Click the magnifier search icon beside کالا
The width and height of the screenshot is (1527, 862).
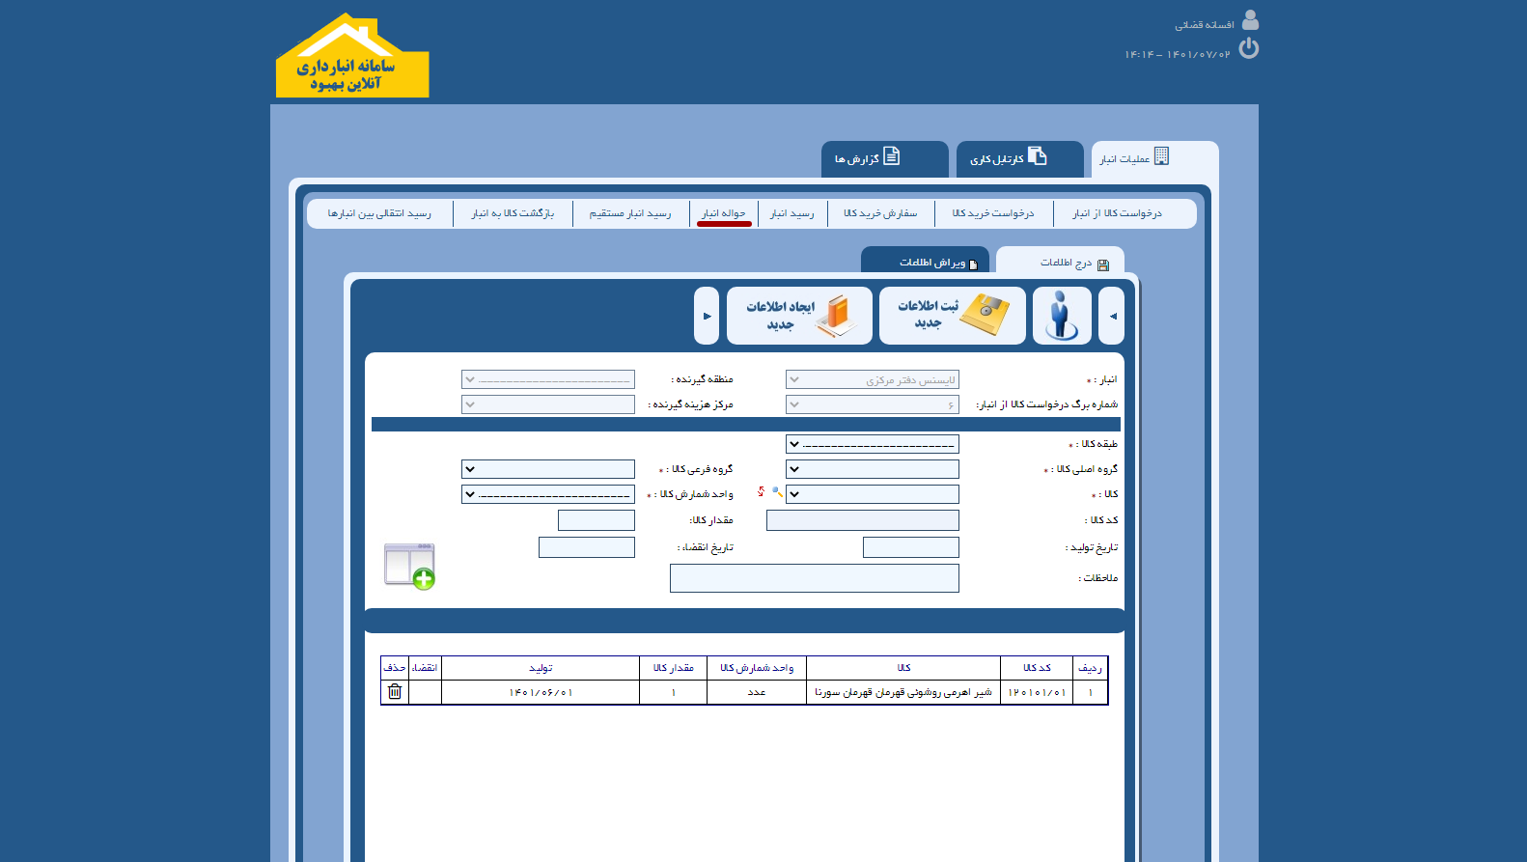coord(777,493)
